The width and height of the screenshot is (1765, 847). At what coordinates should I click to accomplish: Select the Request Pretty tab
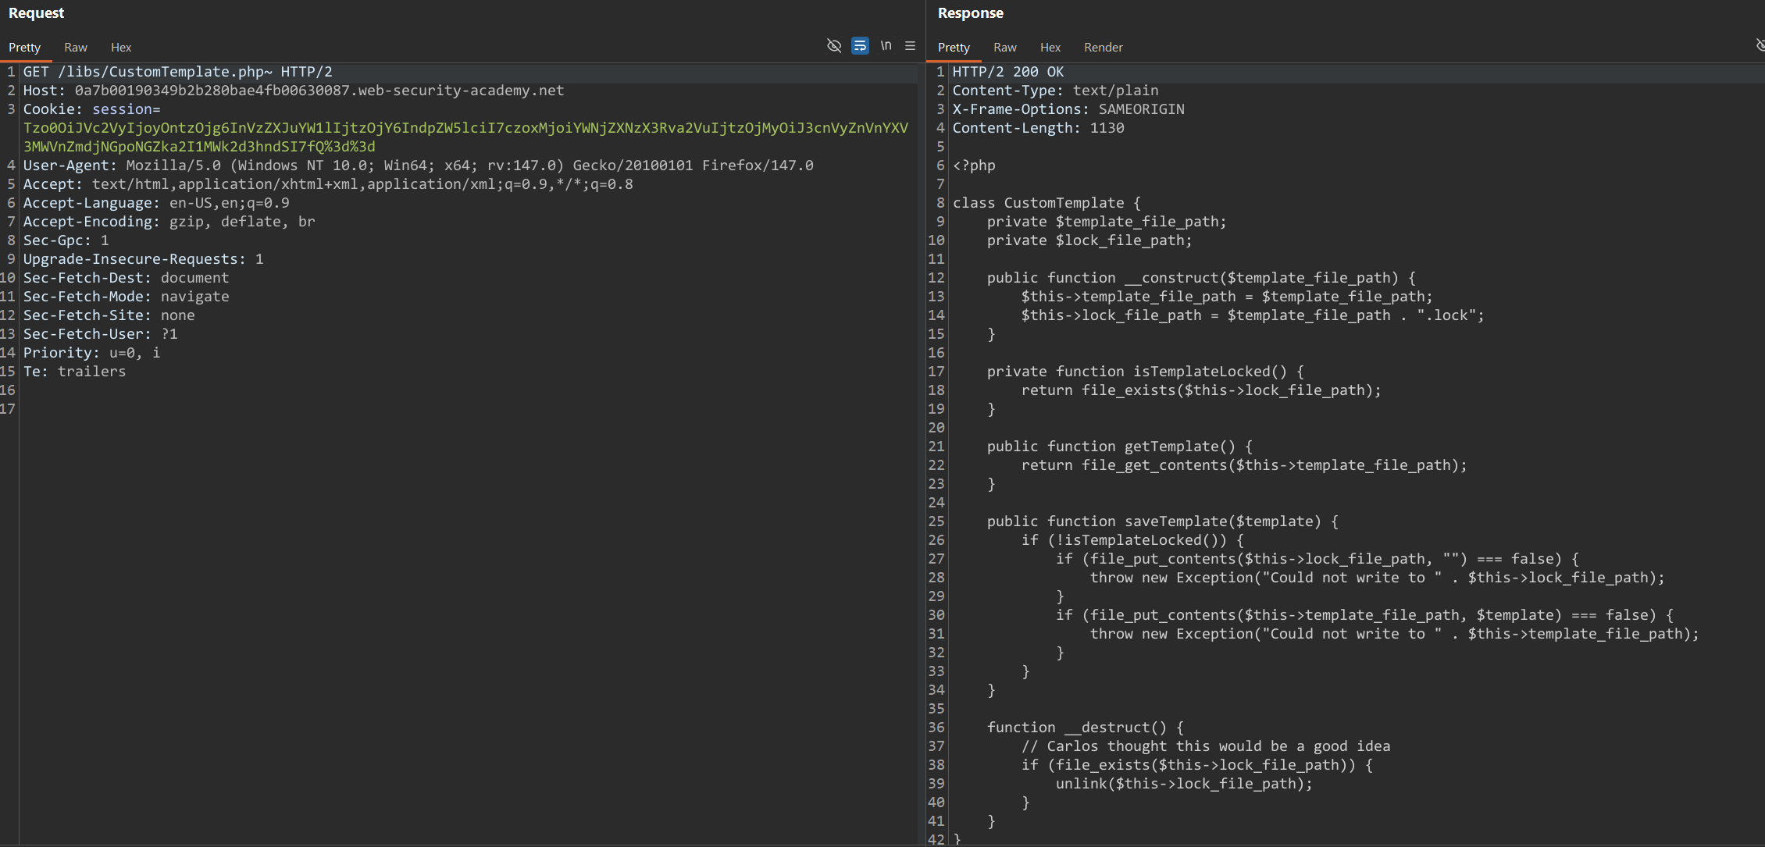point(24,48)
